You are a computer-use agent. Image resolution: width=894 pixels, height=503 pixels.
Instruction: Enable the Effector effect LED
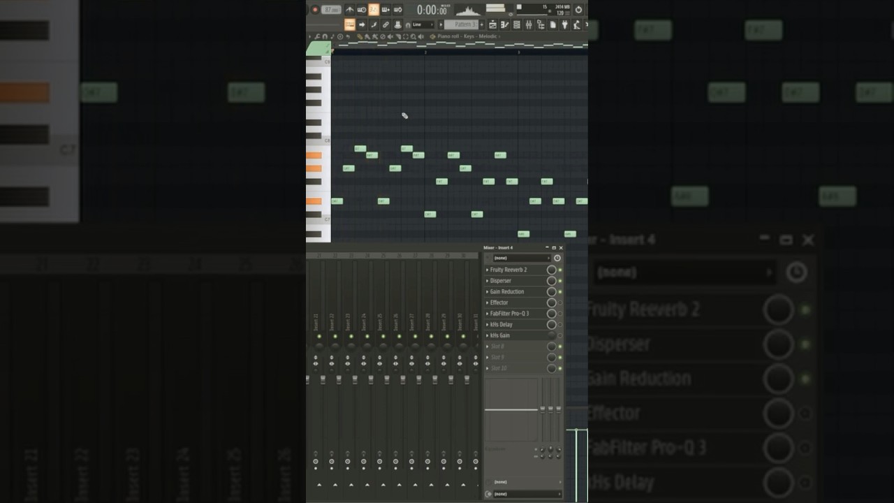point(560,302)
